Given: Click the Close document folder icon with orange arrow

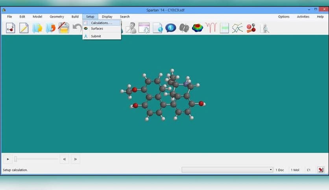Looking at the screenshot, I should coord(50,28).
